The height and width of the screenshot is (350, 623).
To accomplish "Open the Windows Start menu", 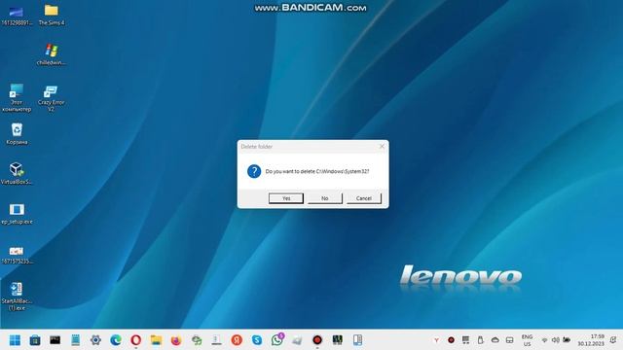I will (15, 340).
